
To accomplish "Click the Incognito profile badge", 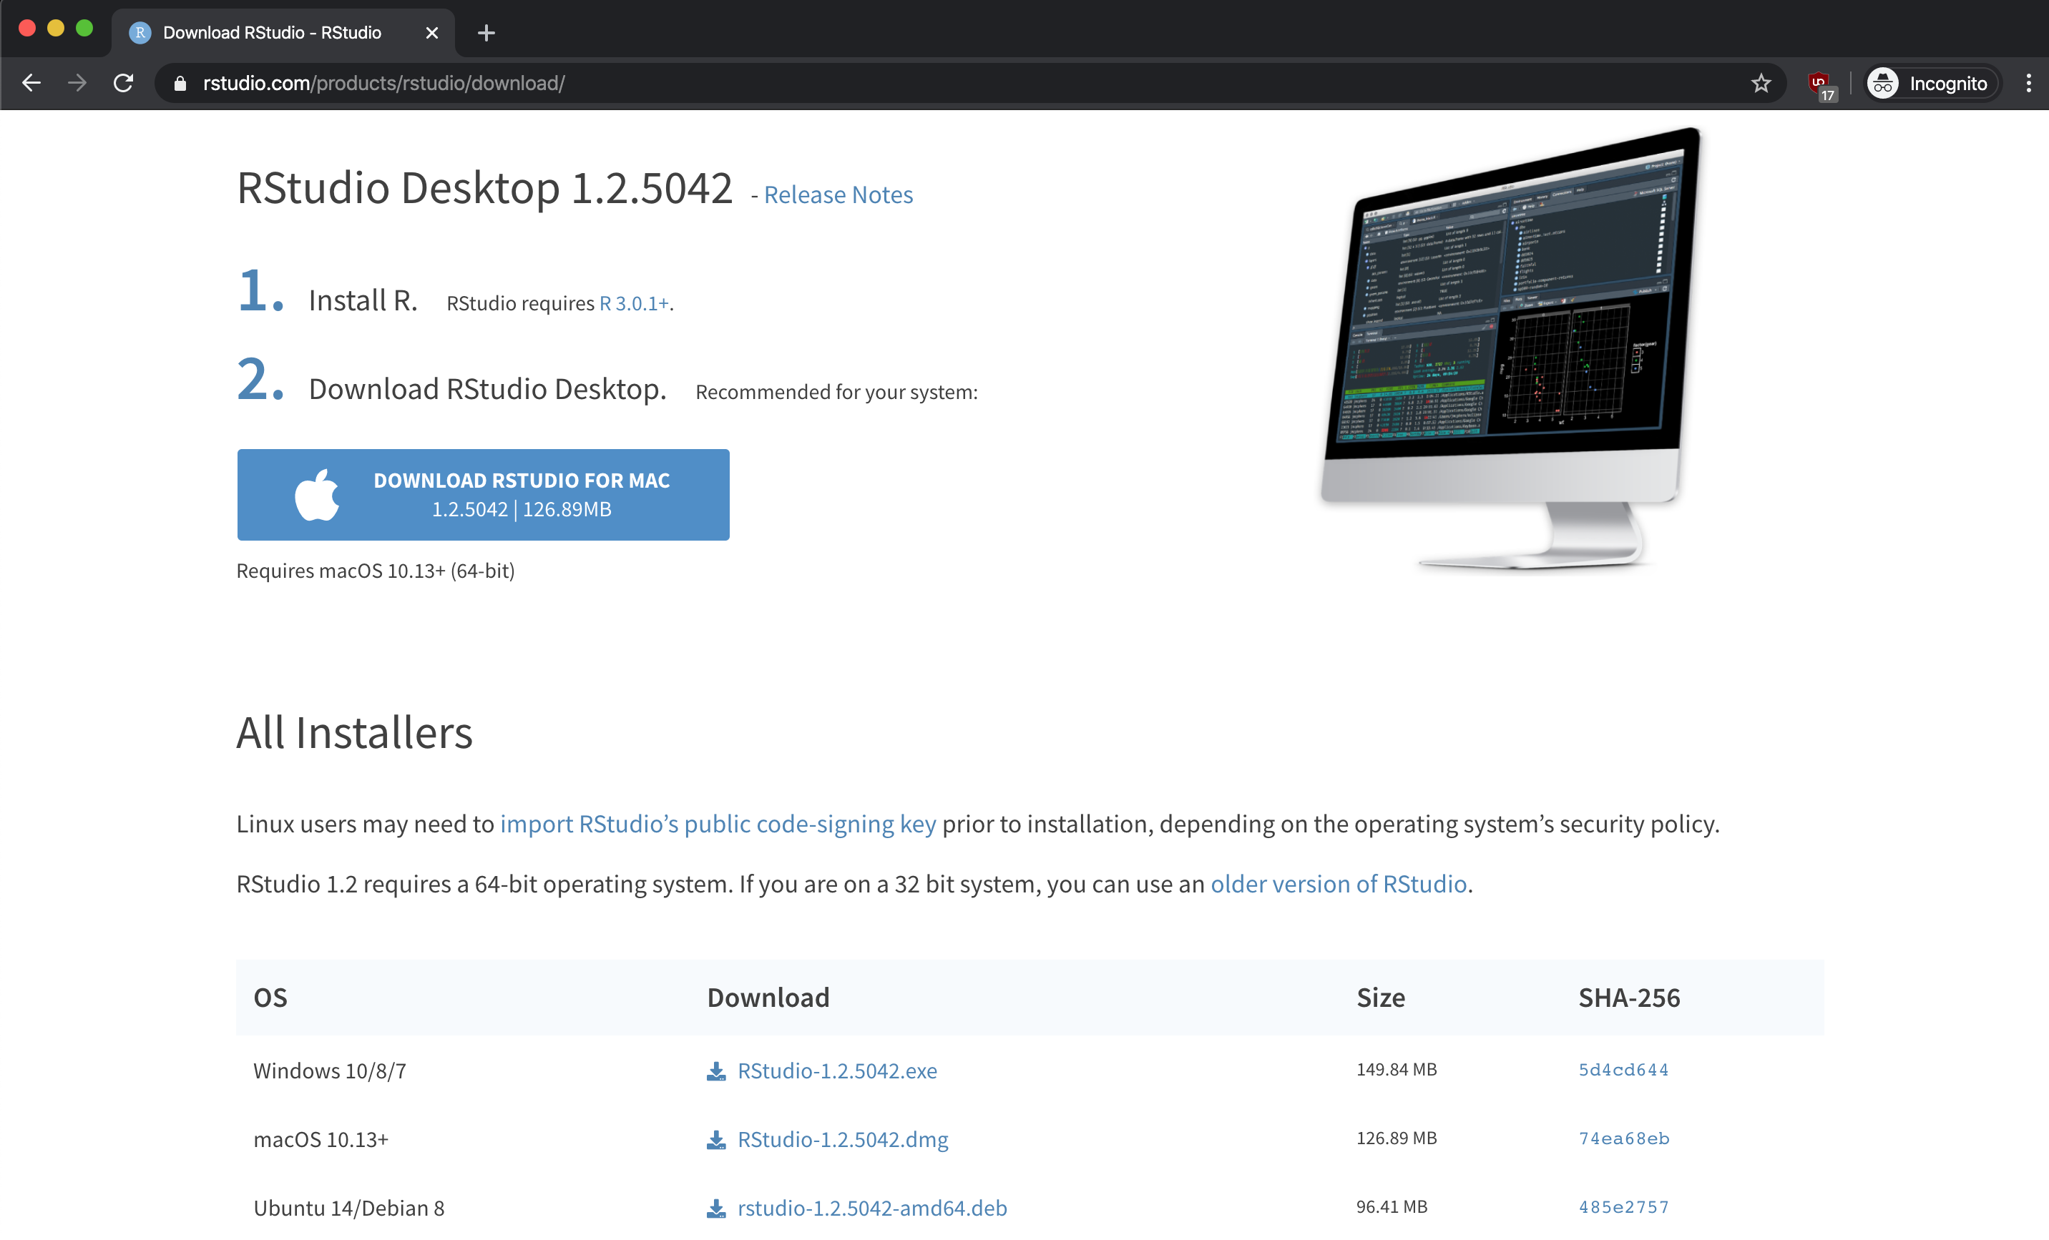I will point(1931,82).
